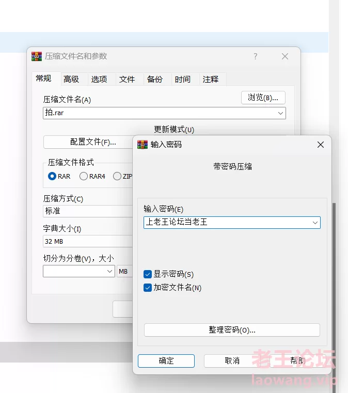Click the 压缩文件格式 group label
This screenshot has width=348, height=393.
[71, 162]
